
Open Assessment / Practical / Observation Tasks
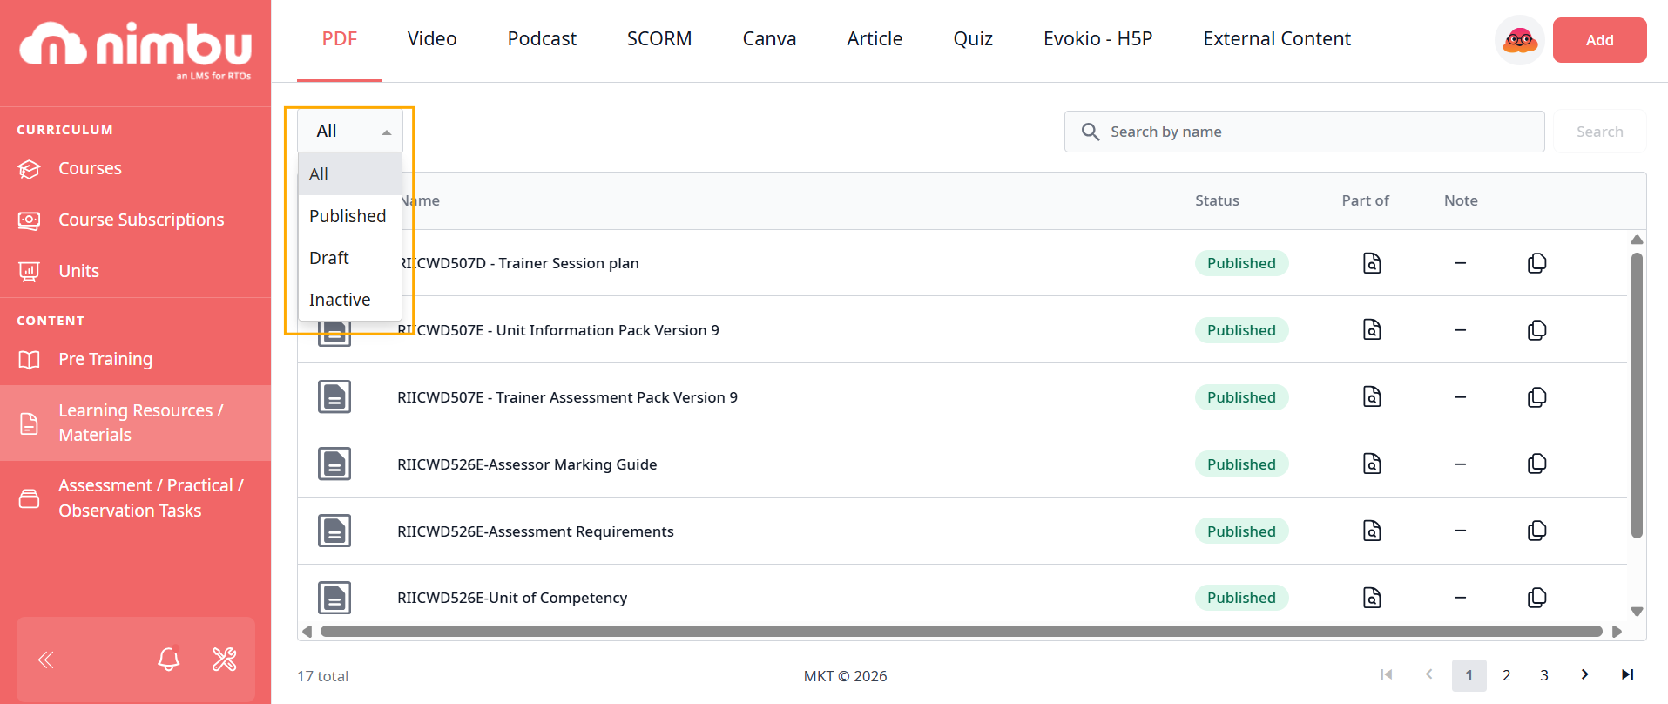pyautogui.click(x=135, y=498)
